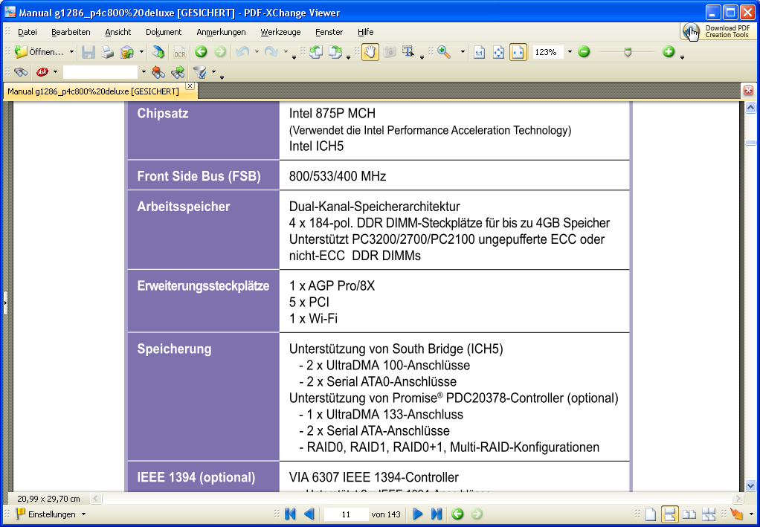Toggle Fit Width view mode
760x527 pixels.
[x=518, y=52]
